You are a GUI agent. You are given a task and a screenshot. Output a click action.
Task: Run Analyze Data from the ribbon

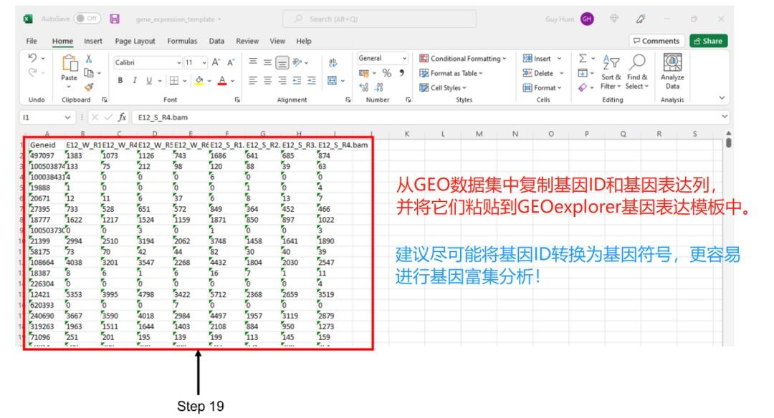click(672, 72)
